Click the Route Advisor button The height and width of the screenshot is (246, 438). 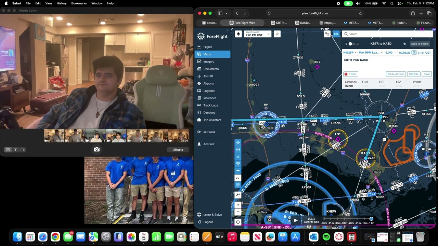coord(396,74)
